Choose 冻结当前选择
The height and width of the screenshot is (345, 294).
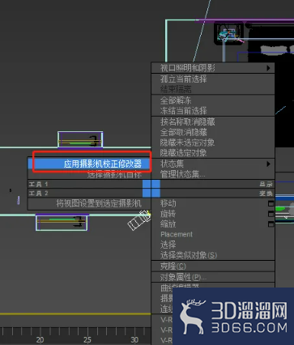pos(213,111)
